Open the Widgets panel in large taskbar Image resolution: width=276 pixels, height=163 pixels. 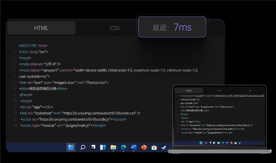tap(103, 147)
